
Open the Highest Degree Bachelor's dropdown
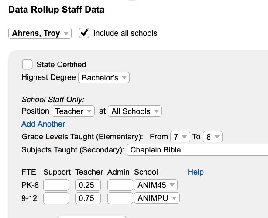pyautogui.click(x=104, y=77)
